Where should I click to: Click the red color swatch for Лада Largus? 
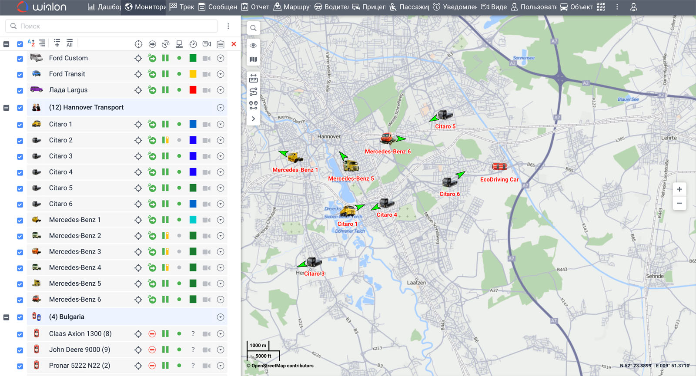click(x=193, y=90)
